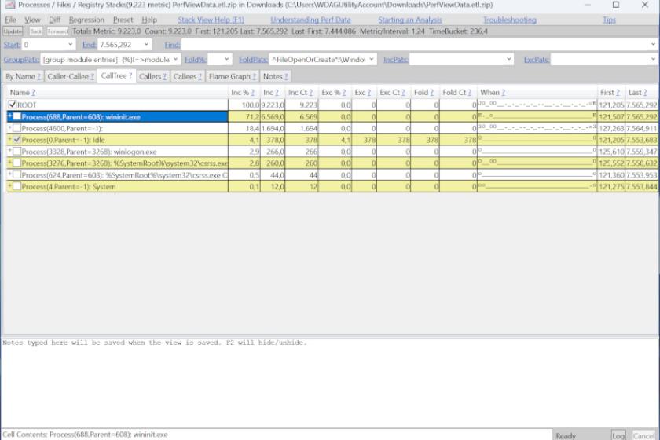Open help for the Flame Graph tab
The height and width of the screenshot is (440, 660).
click(x=255, y=77)
